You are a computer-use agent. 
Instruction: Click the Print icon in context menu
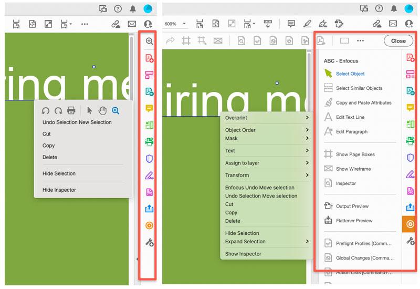click(x=71, y=110)
